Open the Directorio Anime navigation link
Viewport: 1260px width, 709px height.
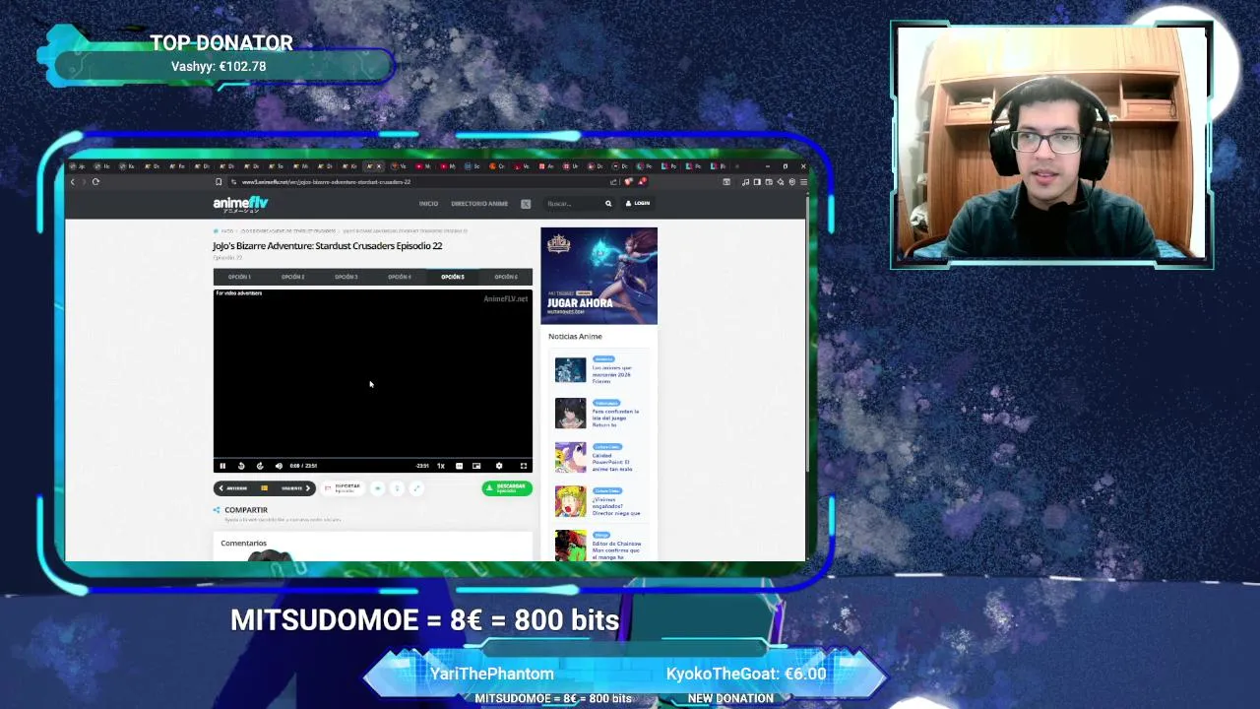(x=479, y=204)
